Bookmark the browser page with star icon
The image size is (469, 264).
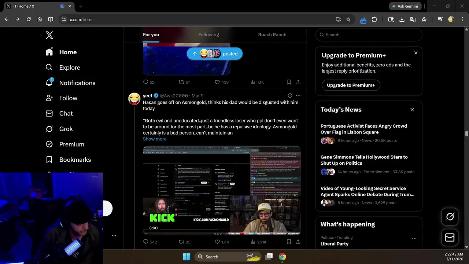click(348, 19)
